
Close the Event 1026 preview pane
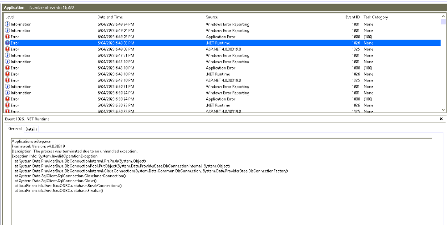tap(441, 119)
